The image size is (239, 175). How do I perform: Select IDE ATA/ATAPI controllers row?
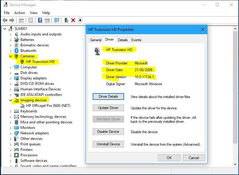[x=41, y=95]
